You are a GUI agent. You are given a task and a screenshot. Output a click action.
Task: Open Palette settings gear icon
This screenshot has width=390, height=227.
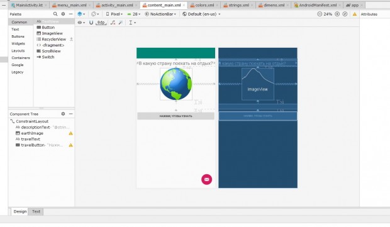pos(63,14)
